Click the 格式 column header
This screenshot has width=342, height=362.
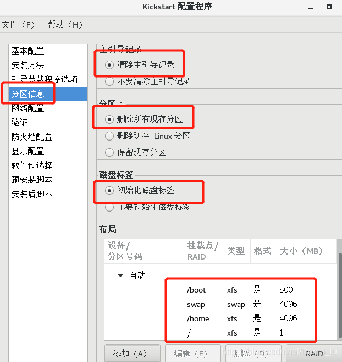(x=263, y=251)
